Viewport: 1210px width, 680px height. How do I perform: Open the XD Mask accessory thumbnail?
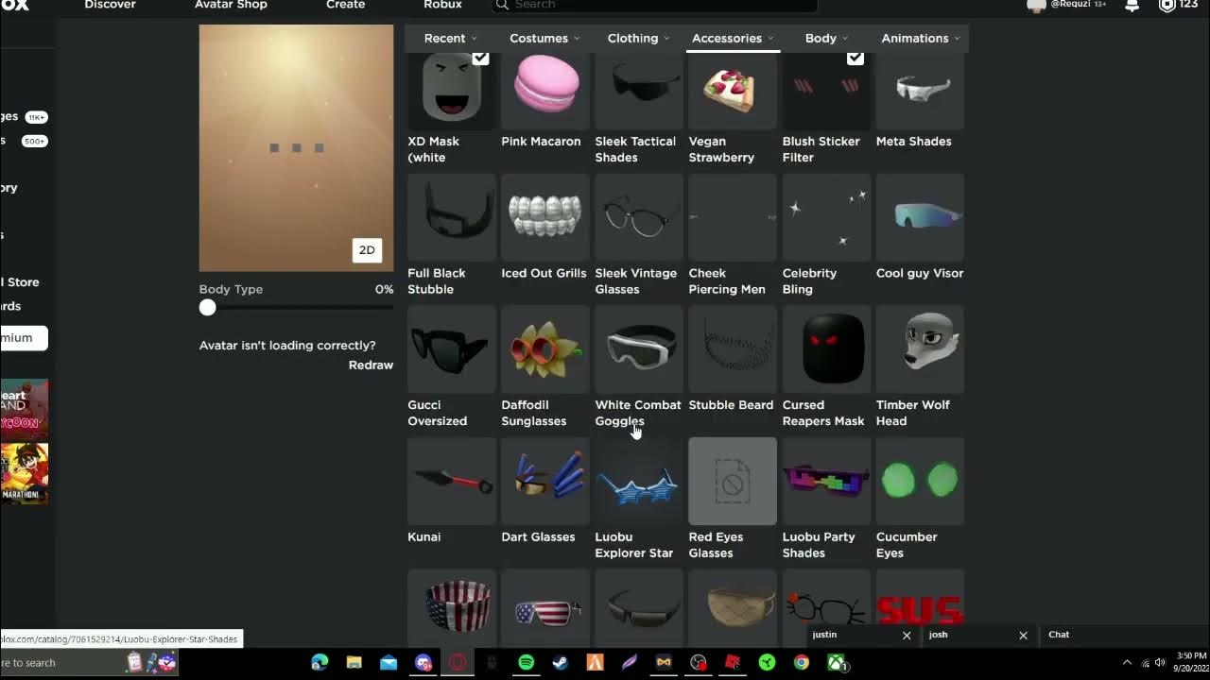[x=451, y=90]
